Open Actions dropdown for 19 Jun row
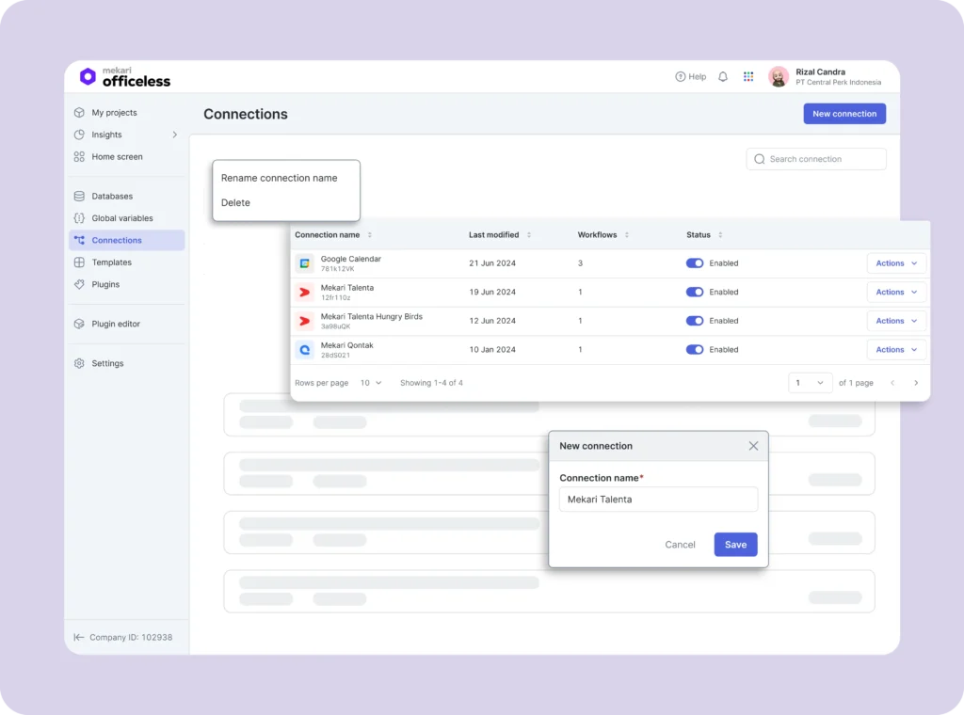The width and height of the screenshot is (964, 715). tap(896, 292)
